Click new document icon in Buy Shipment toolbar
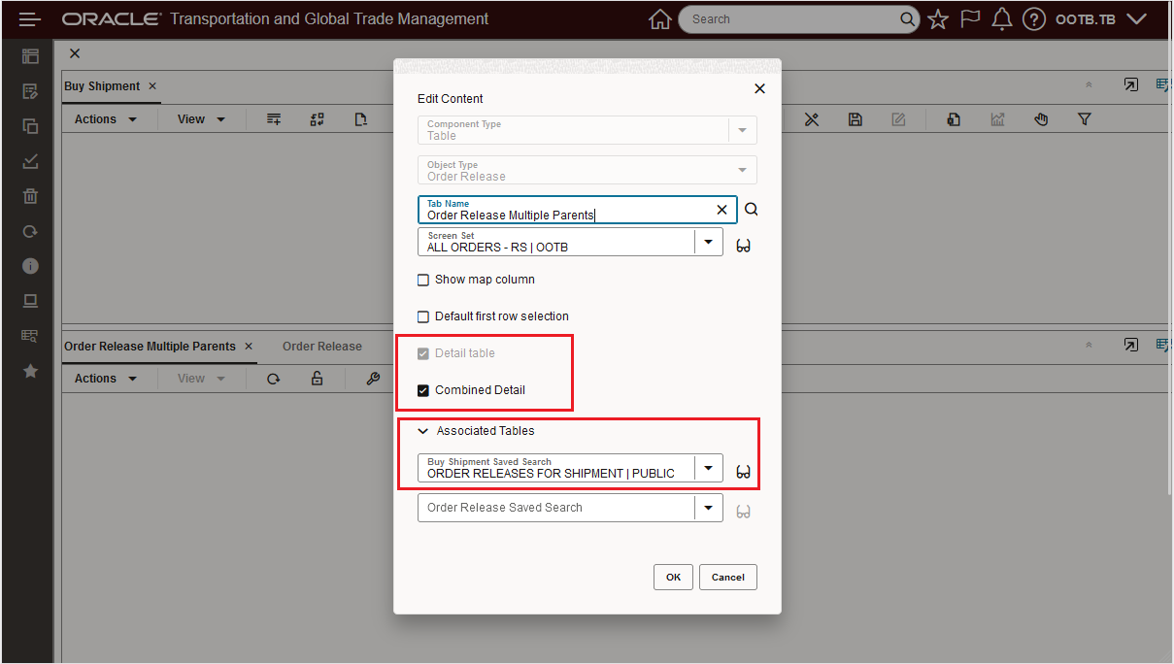Viewport: 1174px width, 664px height. [360, 119]
